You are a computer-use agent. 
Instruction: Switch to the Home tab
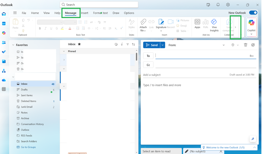pyautogui.click(x=35, y=13)
